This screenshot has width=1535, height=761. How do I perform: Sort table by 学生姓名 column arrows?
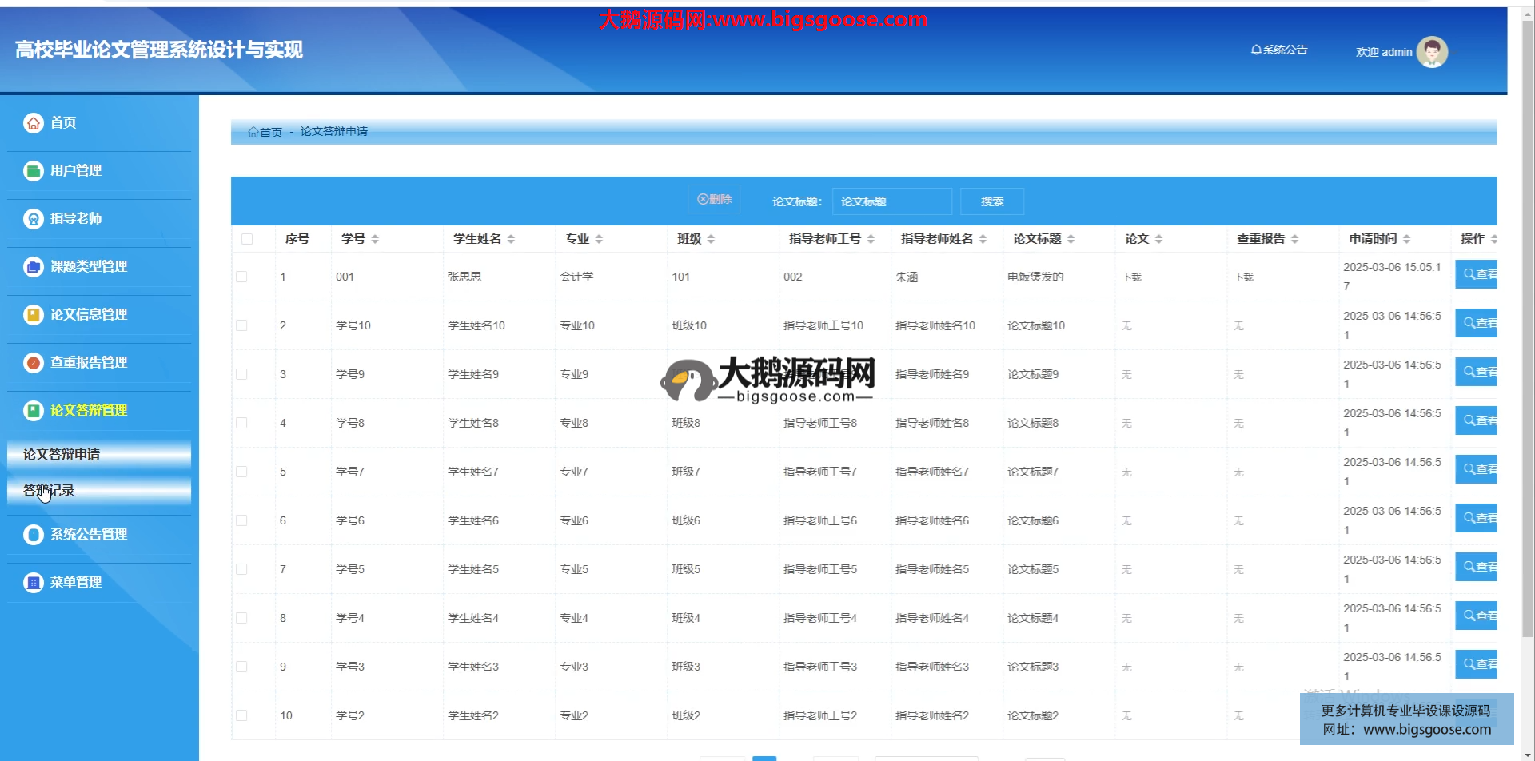coord(511,239)
